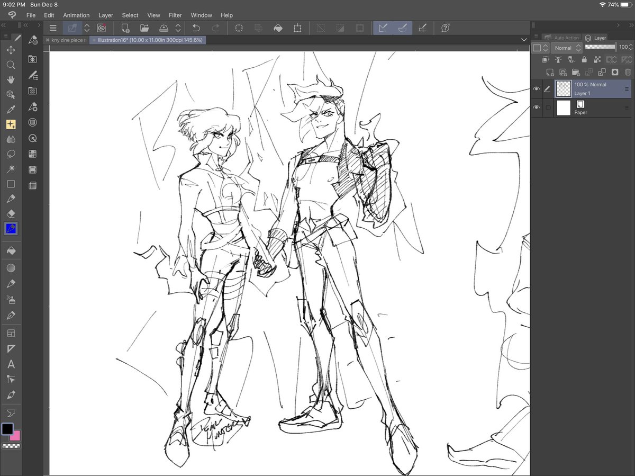Open the Filter menu
Viewport: 635px width, 476px height.
[x=175, y=15]
